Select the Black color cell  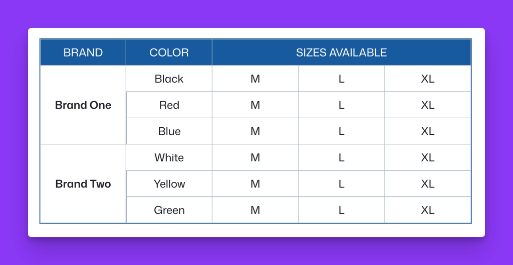coord(169,79)
